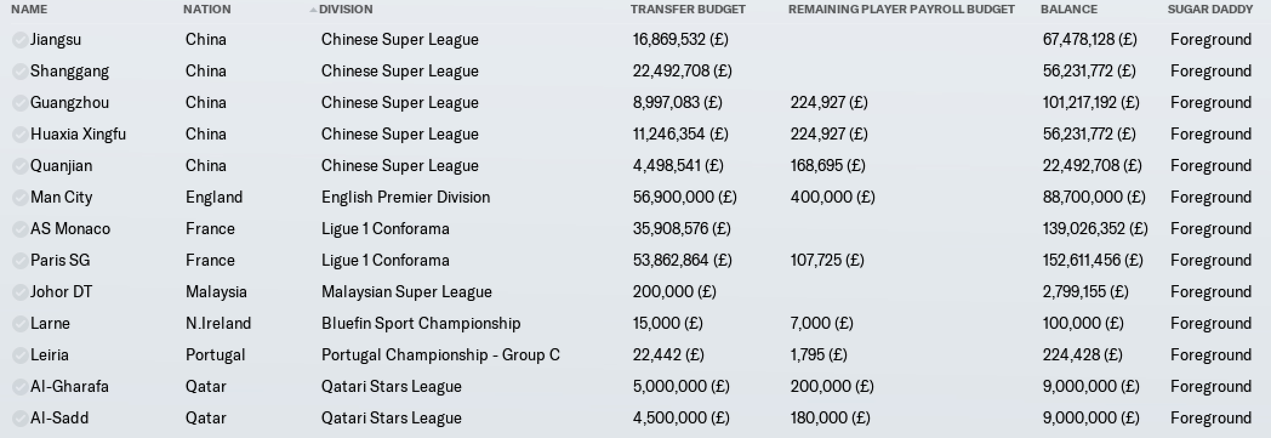1271x438 pixels.
Task: Click the check icon beside Guangzhou
Action: pyautogui.click(x=20, y=103)
